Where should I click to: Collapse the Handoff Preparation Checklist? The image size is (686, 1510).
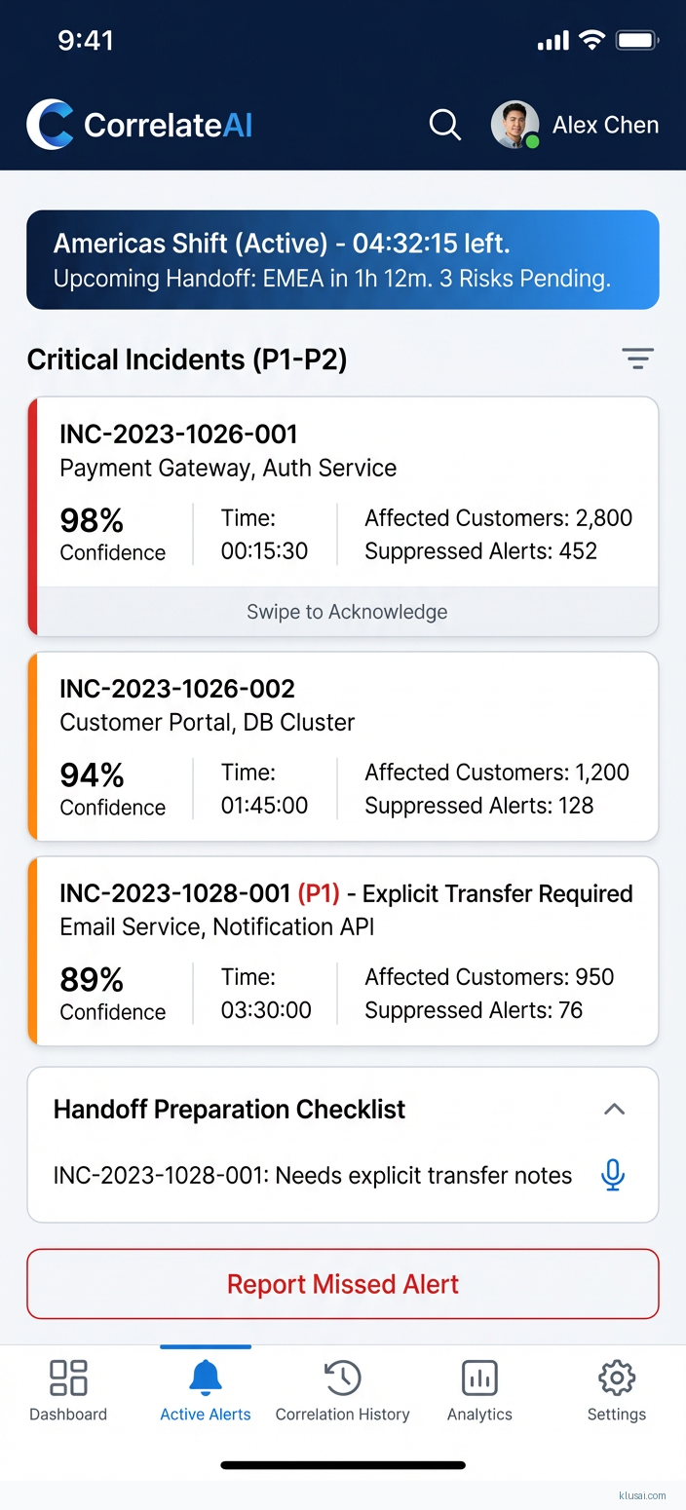[614, 1109]
